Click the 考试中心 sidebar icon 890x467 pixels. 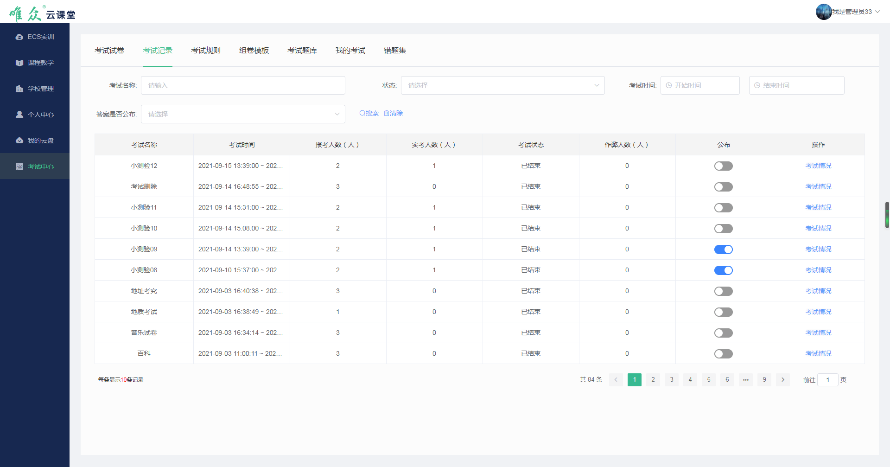[19, 166]
